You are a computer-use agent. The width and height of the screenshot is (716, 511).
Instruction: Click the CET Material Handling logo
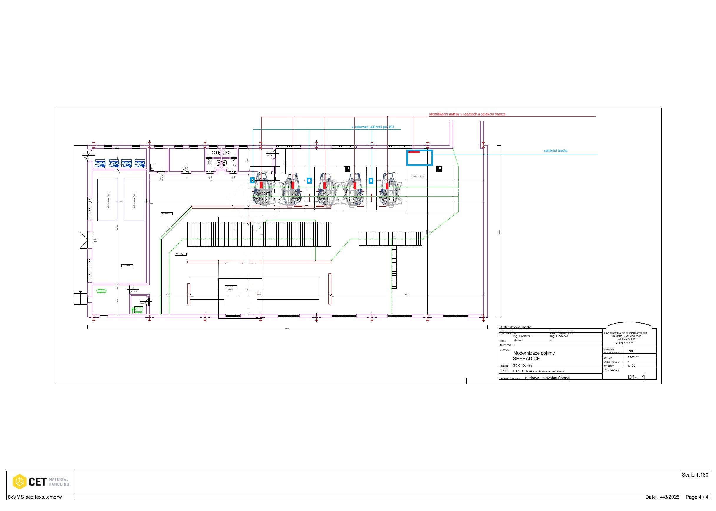pos(41,482)
